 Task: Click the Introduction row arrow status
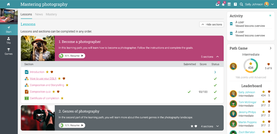(x=215, y=72)
